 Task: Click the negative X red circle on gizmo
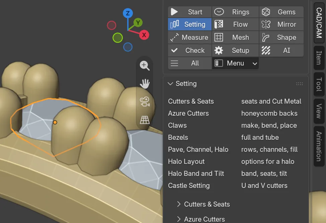click(x=111, y=25)
